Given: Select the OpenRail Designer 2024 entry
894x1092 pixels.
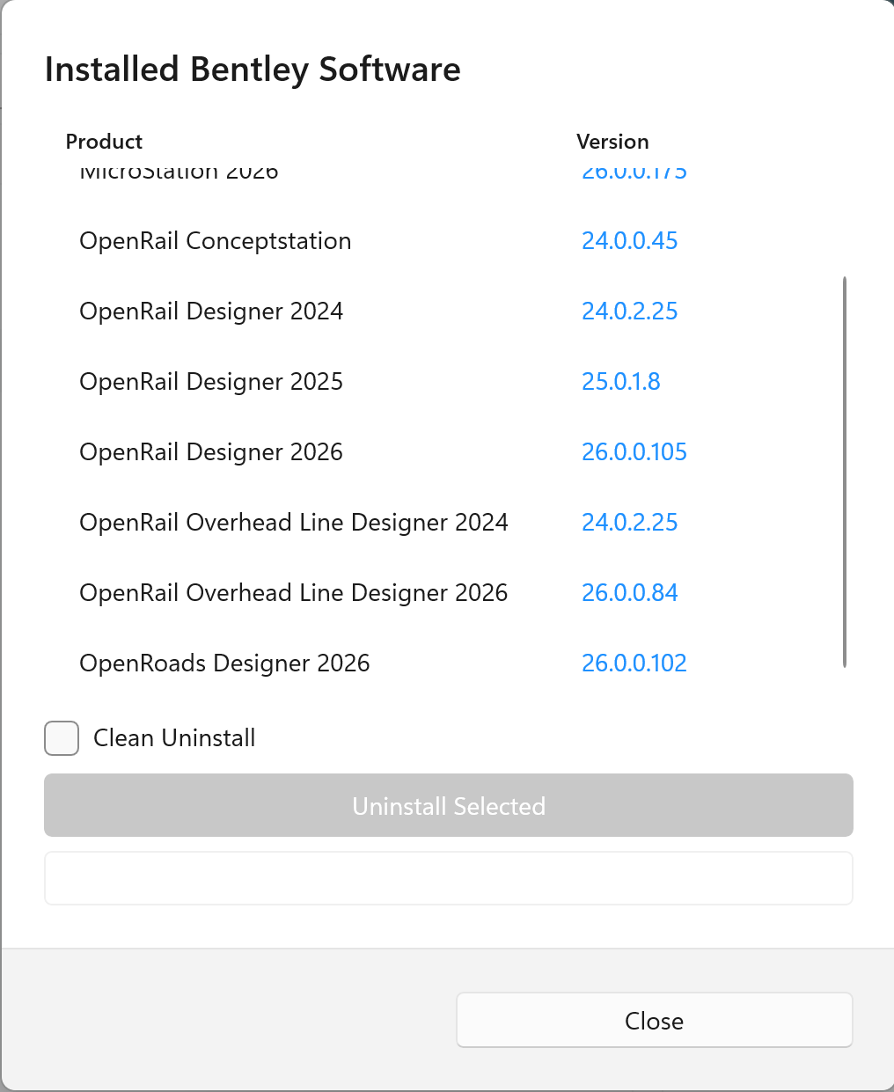Looking at the screenshot, I should pyautogui.click(x=211, y=311).
